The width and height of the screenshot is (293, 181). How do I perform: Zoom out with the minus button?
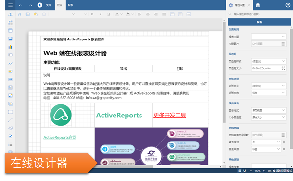tap(251, 171)
